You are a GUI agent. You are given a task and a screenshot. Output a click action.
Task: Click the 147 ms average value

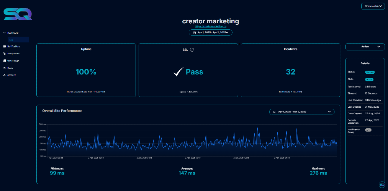click(x=187, y=173)
